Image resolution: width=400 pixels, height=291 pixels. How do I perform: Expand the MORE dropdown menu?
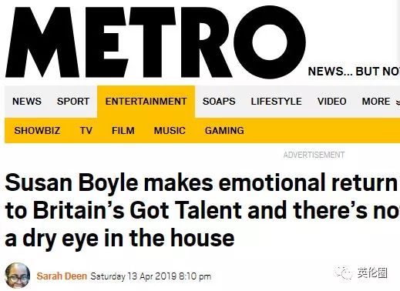click(x=381, y=102)
